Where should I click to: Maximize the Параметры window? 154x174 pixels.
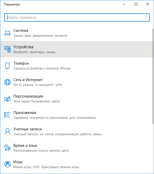click(x=136, y=4)
